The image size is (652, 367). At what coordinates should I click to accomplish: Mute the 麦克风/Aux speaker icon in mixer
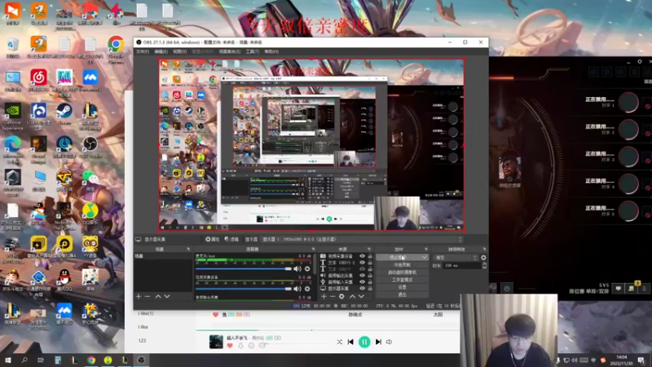pos(297,269)
